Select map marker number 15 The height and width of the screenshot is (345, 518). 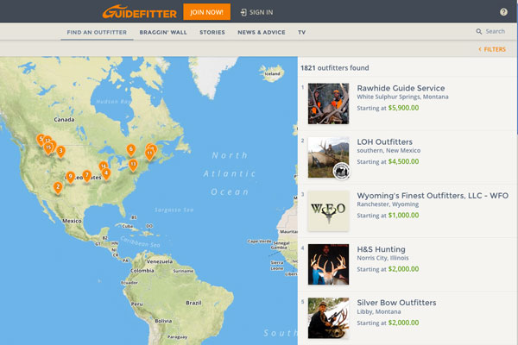[x=48, y=147]
